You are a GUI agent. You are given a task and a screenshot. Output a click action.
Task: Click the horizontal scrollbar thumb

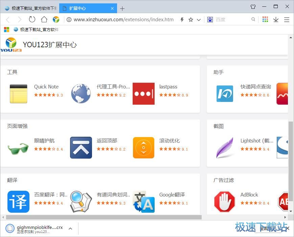point(104,217)
